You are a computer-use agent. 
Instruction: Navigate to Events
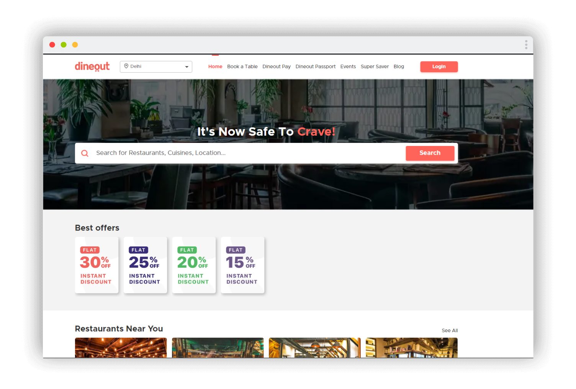point(348,66)
